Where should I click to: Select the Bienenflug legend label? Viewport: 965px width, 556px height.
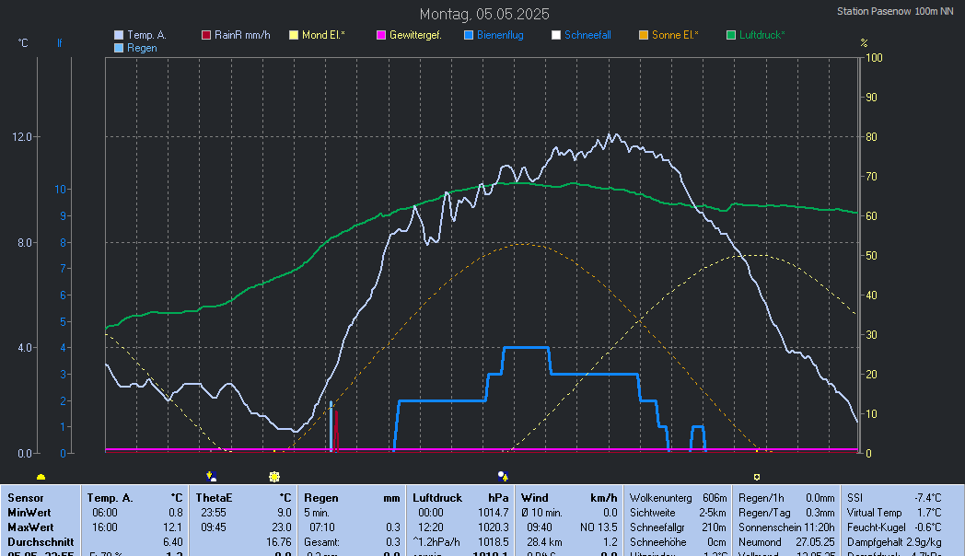tap(500, 35)
